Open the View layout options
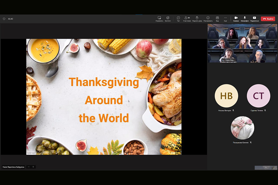The height and width of the screenshot is (185, 278). click(217, 18)
